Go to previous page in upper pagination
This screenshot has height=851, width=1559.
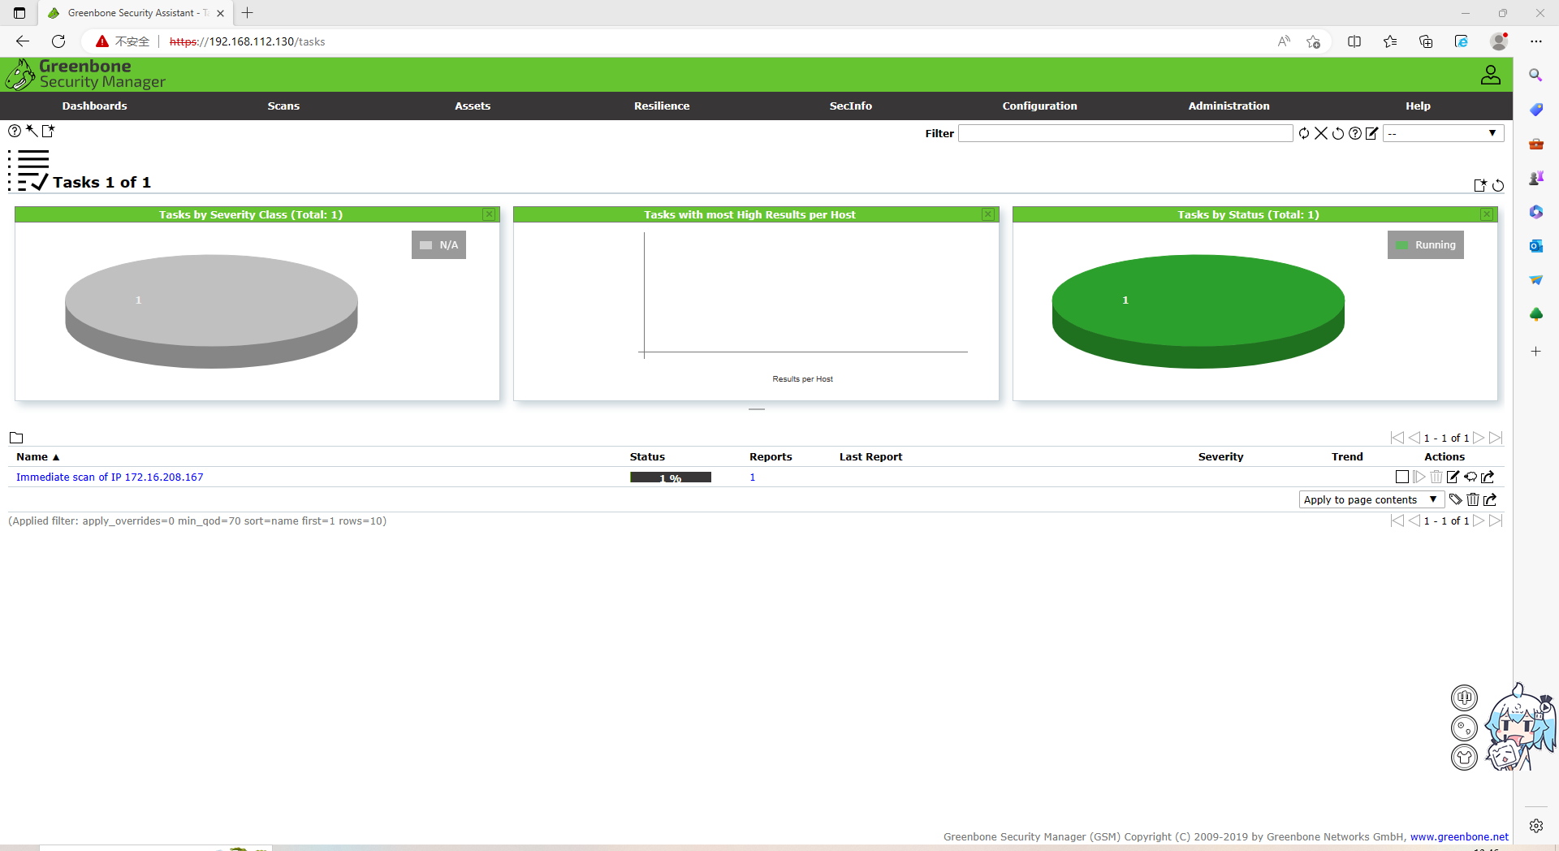(x=1414, y=438)
